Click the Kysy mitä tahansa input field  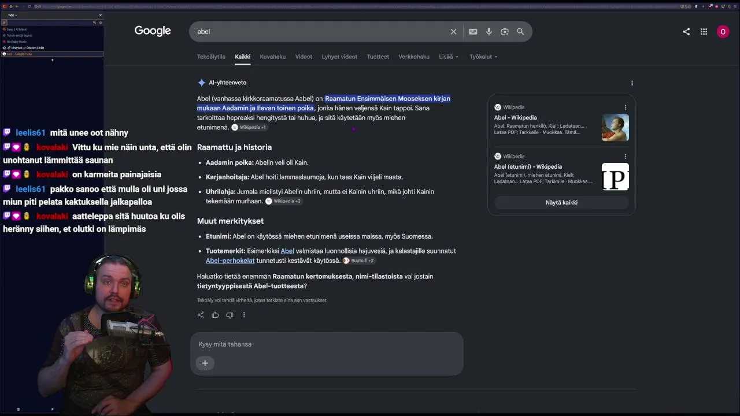pos(327,344)
